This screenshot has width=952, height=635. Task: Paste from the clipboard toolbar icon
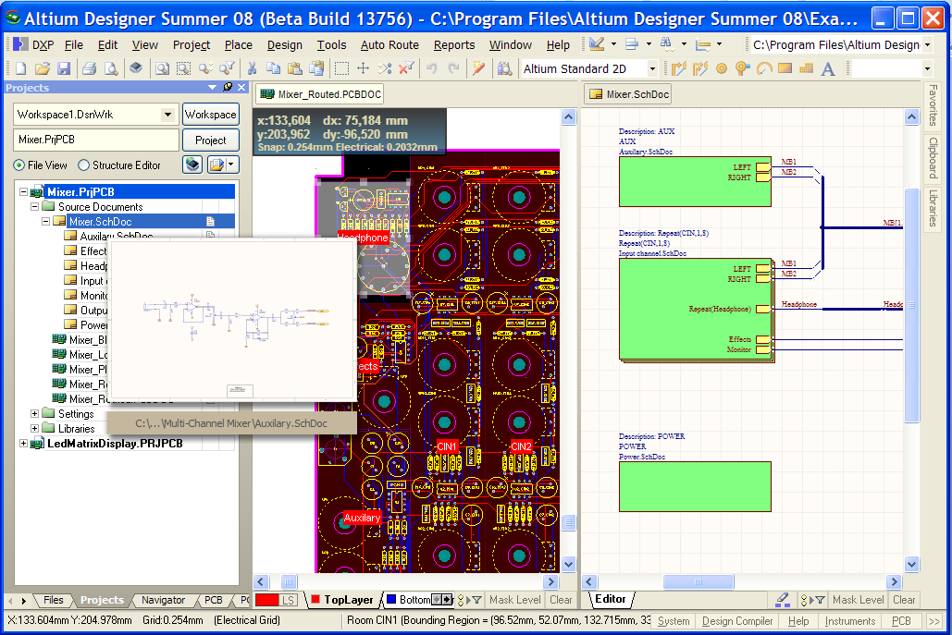pyautogui.click(x=294, y=68)
